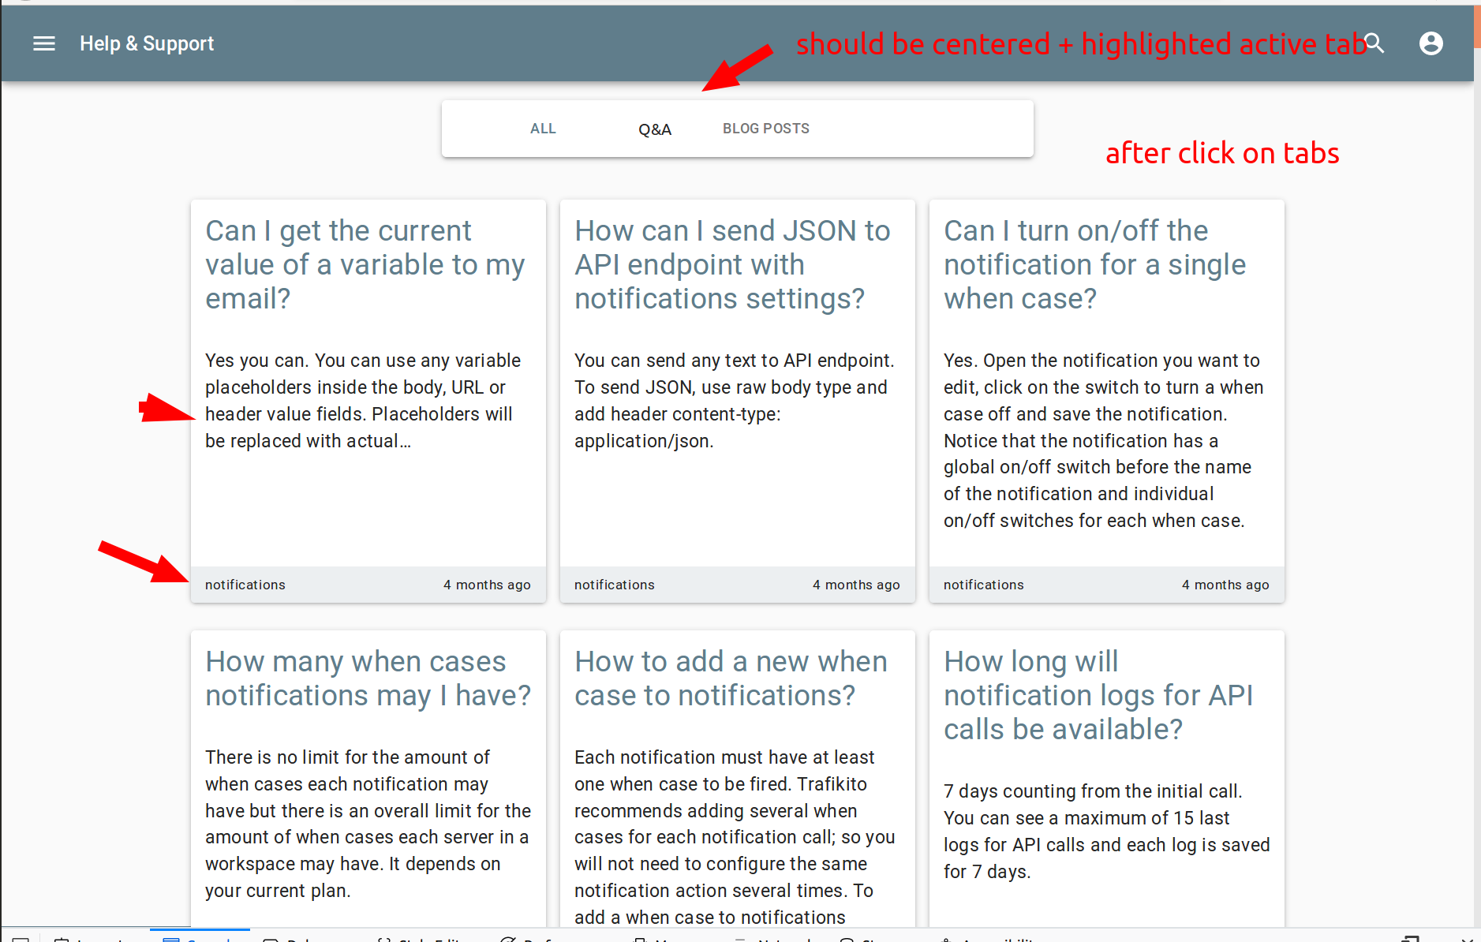Image resolution: width=1481 pixels, height=942 pixels.
Task: Open 'How long will notification logs' article
Action: [1098, 695]
